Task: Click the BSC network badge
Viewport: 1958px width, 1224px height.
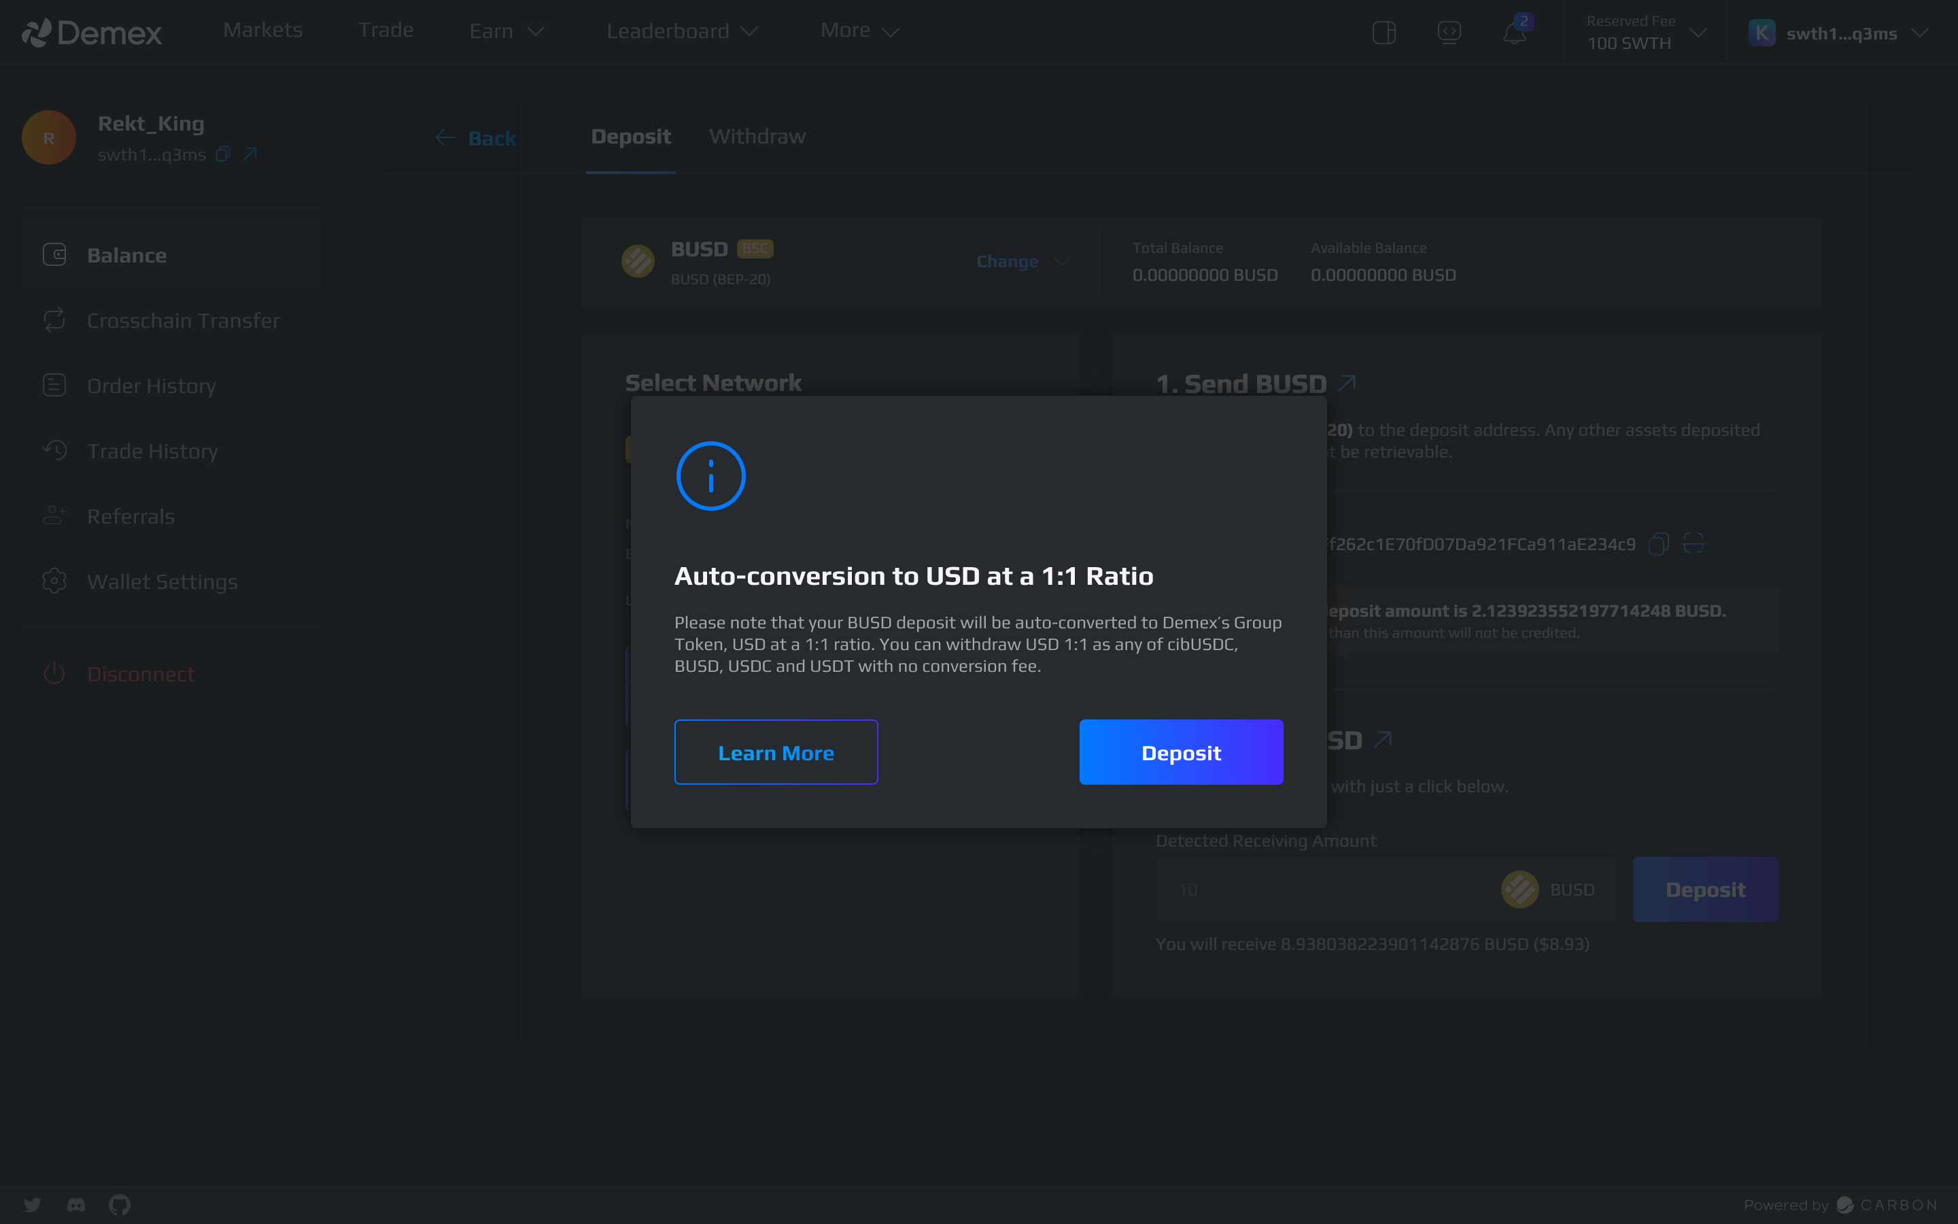Action: 755,248
